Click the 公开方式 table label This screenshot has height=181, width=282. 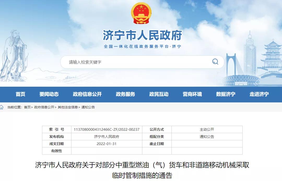157,129
